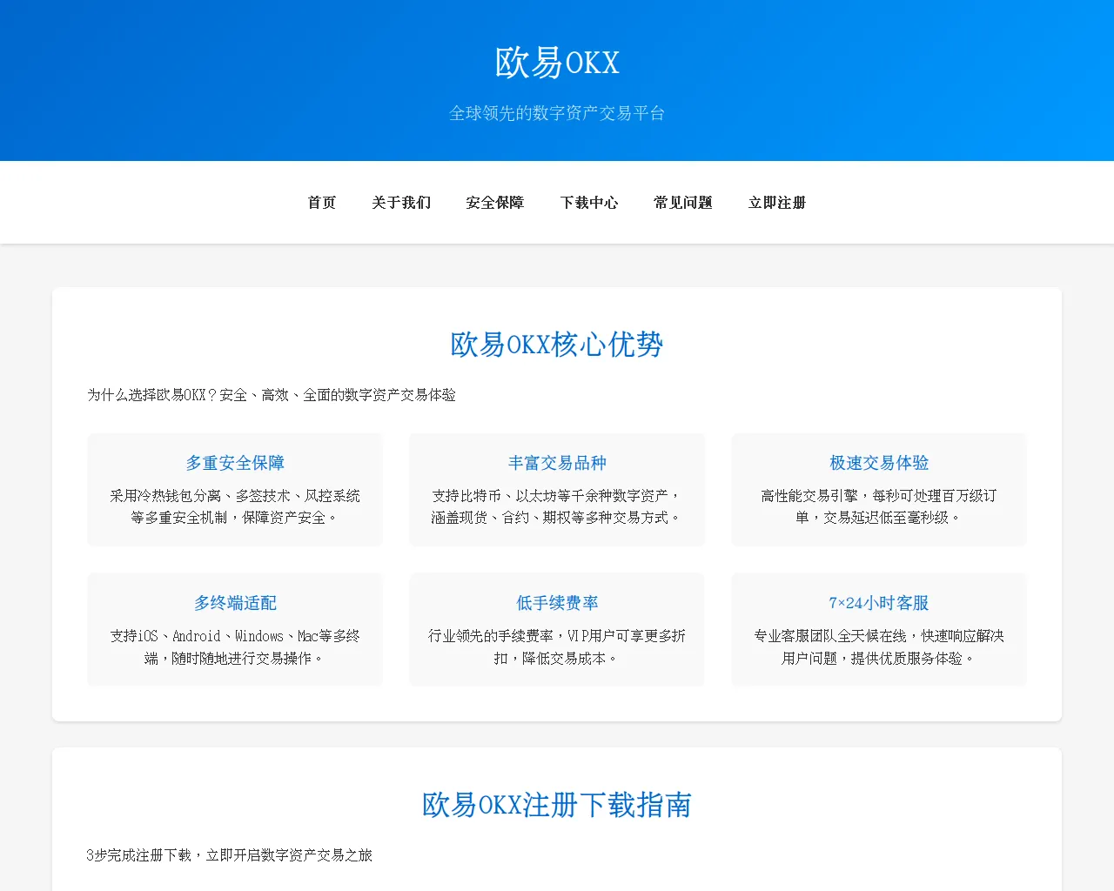Select the 丰富交易品种 card title
The width and height of the screenshot is (1114, 891).
(x=557, y=463)
